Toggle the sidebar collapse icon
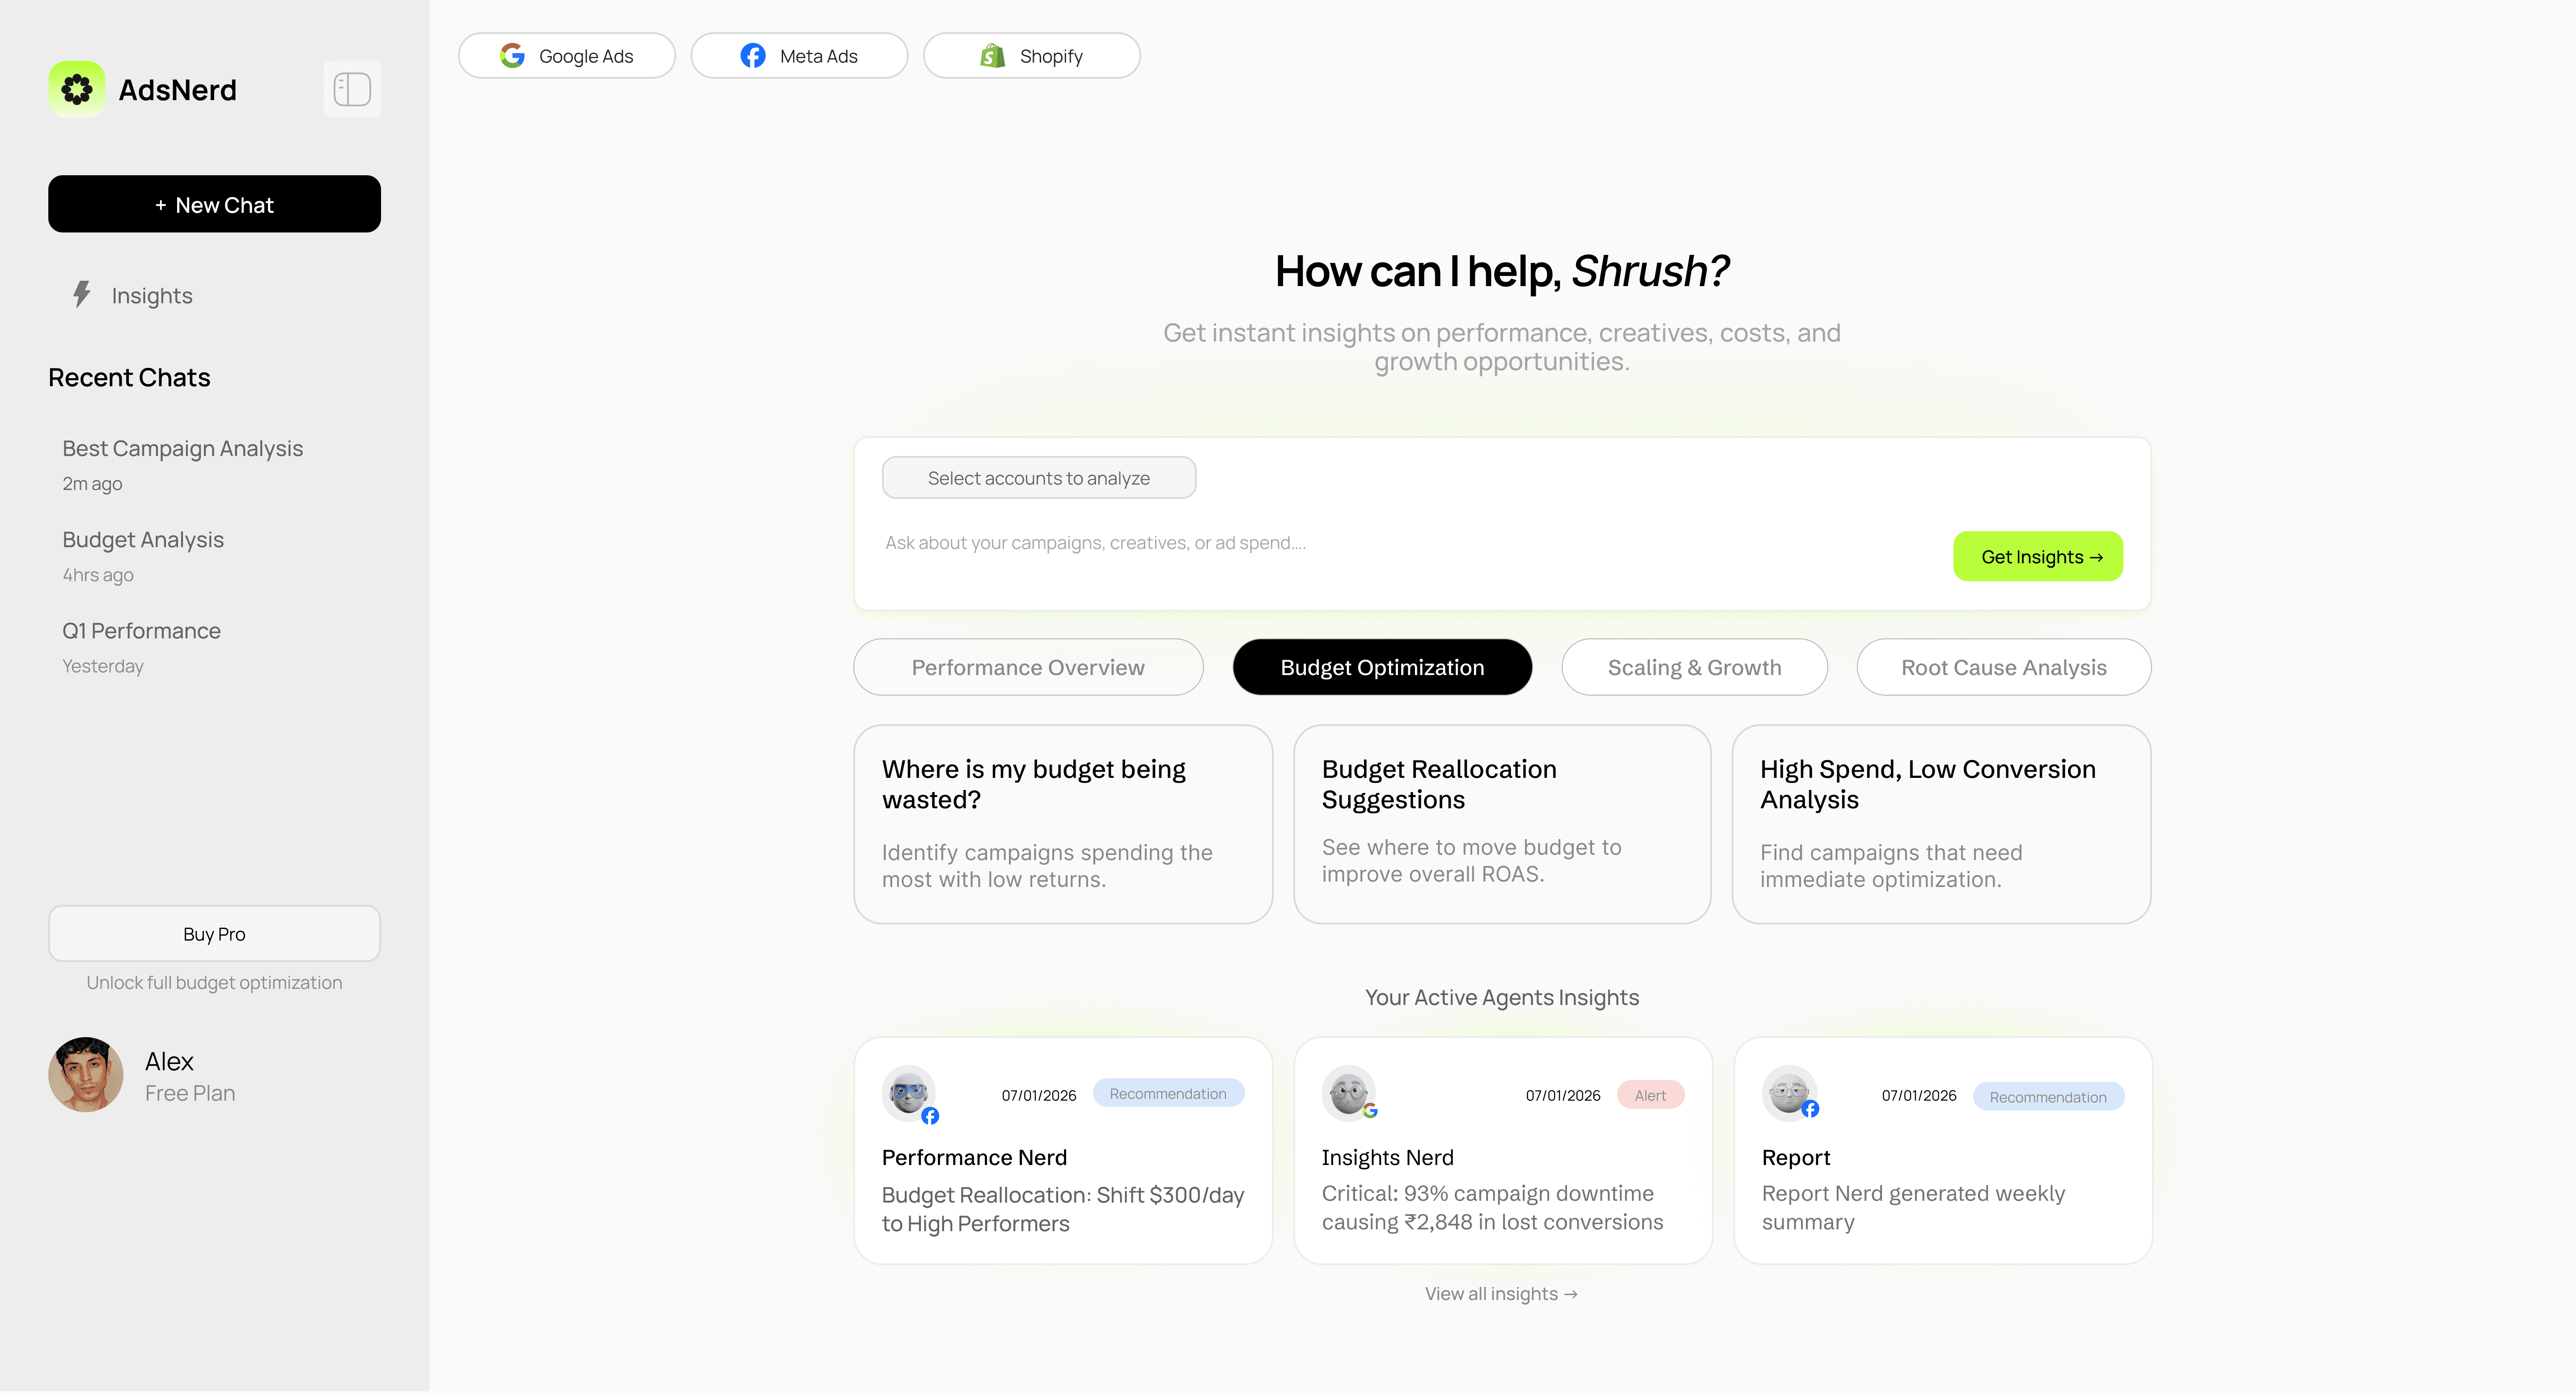The width and height of the screenshot is (2576, 1393). click(352, 90)
